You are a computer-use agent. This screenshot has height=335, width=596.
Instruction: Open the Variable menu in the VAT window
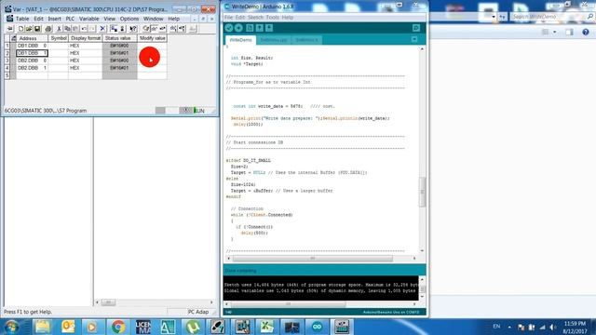[89, 19]
